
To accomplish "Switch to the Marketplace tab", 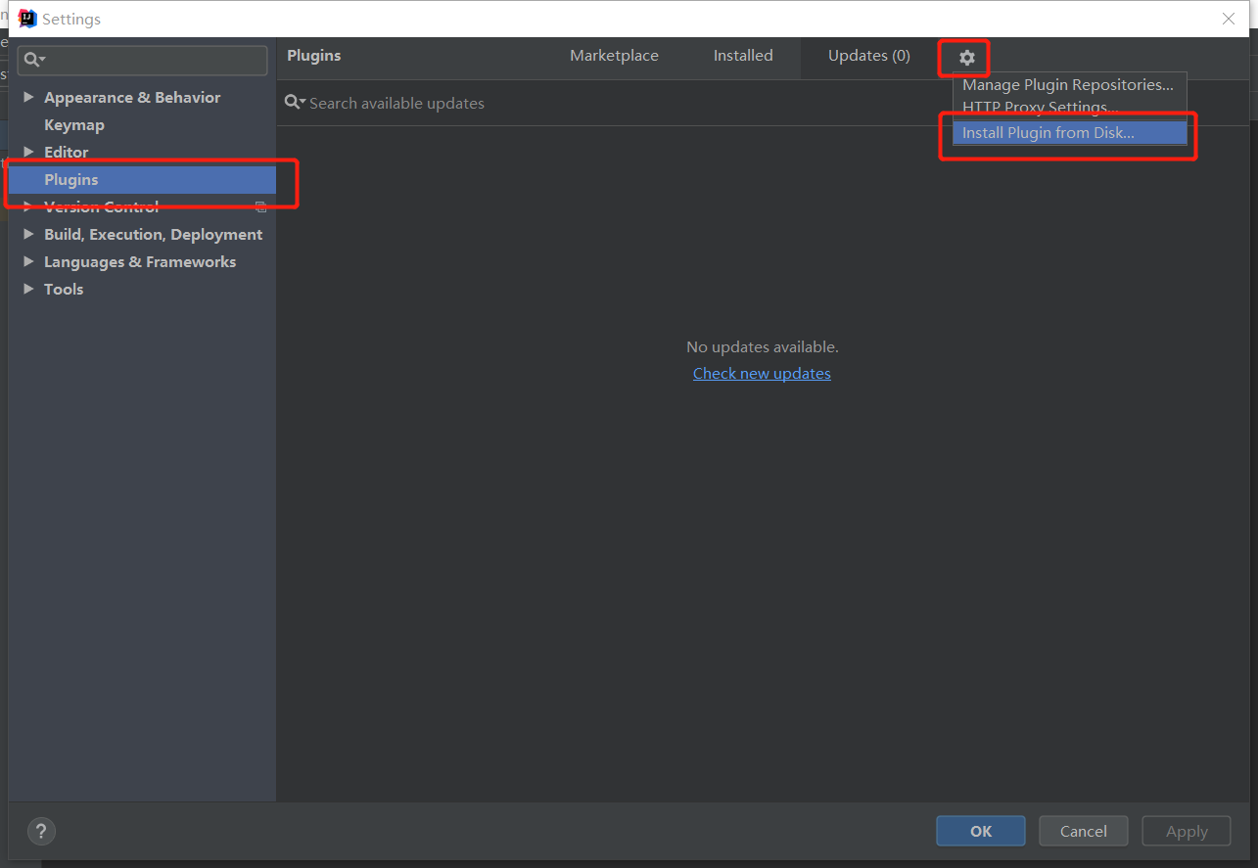I will (x=614, y=56).
